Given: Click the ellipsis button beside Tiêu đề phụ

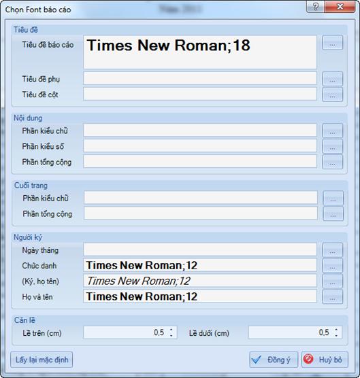Looking at the screenshot, I should [x=333, y=79].
